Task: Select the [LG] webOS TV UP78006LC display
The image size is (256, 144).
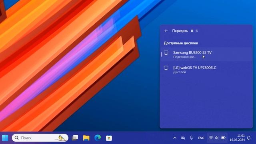Action: coord(206,70)
